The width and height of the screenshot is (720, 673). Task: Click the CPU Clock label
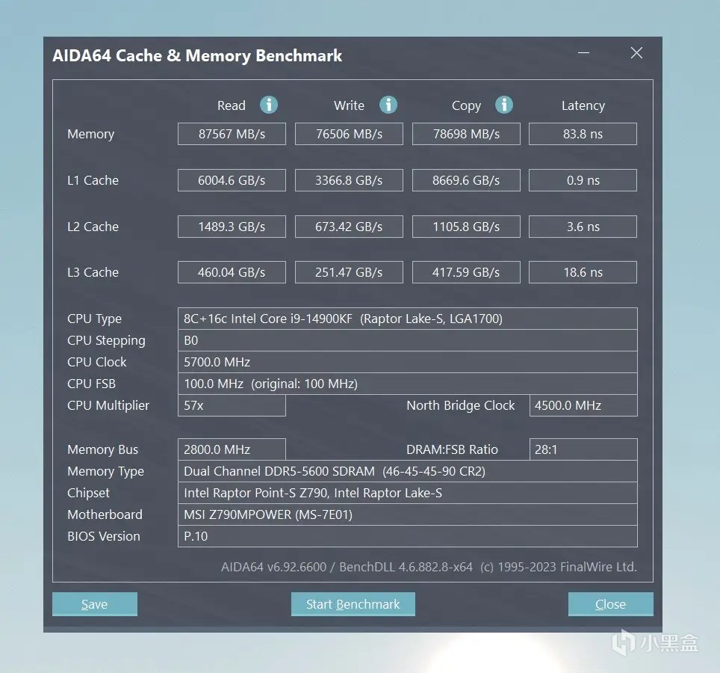pos(97,362)
